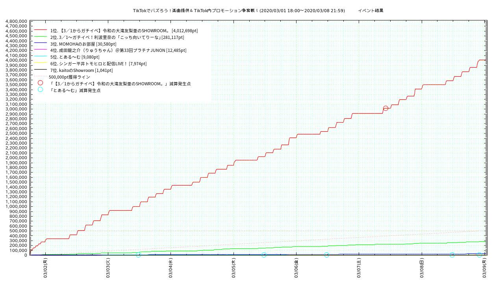The height and width of the screenshot is (283, 504).
Task: Click the red line swatch for rank 1
Action: click(41, 30)
